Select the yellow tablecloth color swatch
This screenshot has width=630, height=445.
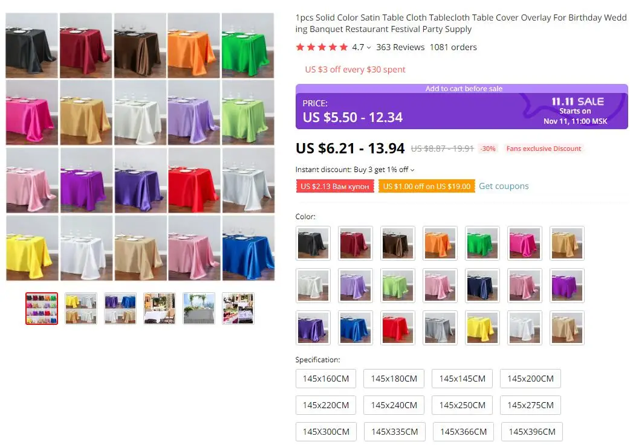click(482, 328)
